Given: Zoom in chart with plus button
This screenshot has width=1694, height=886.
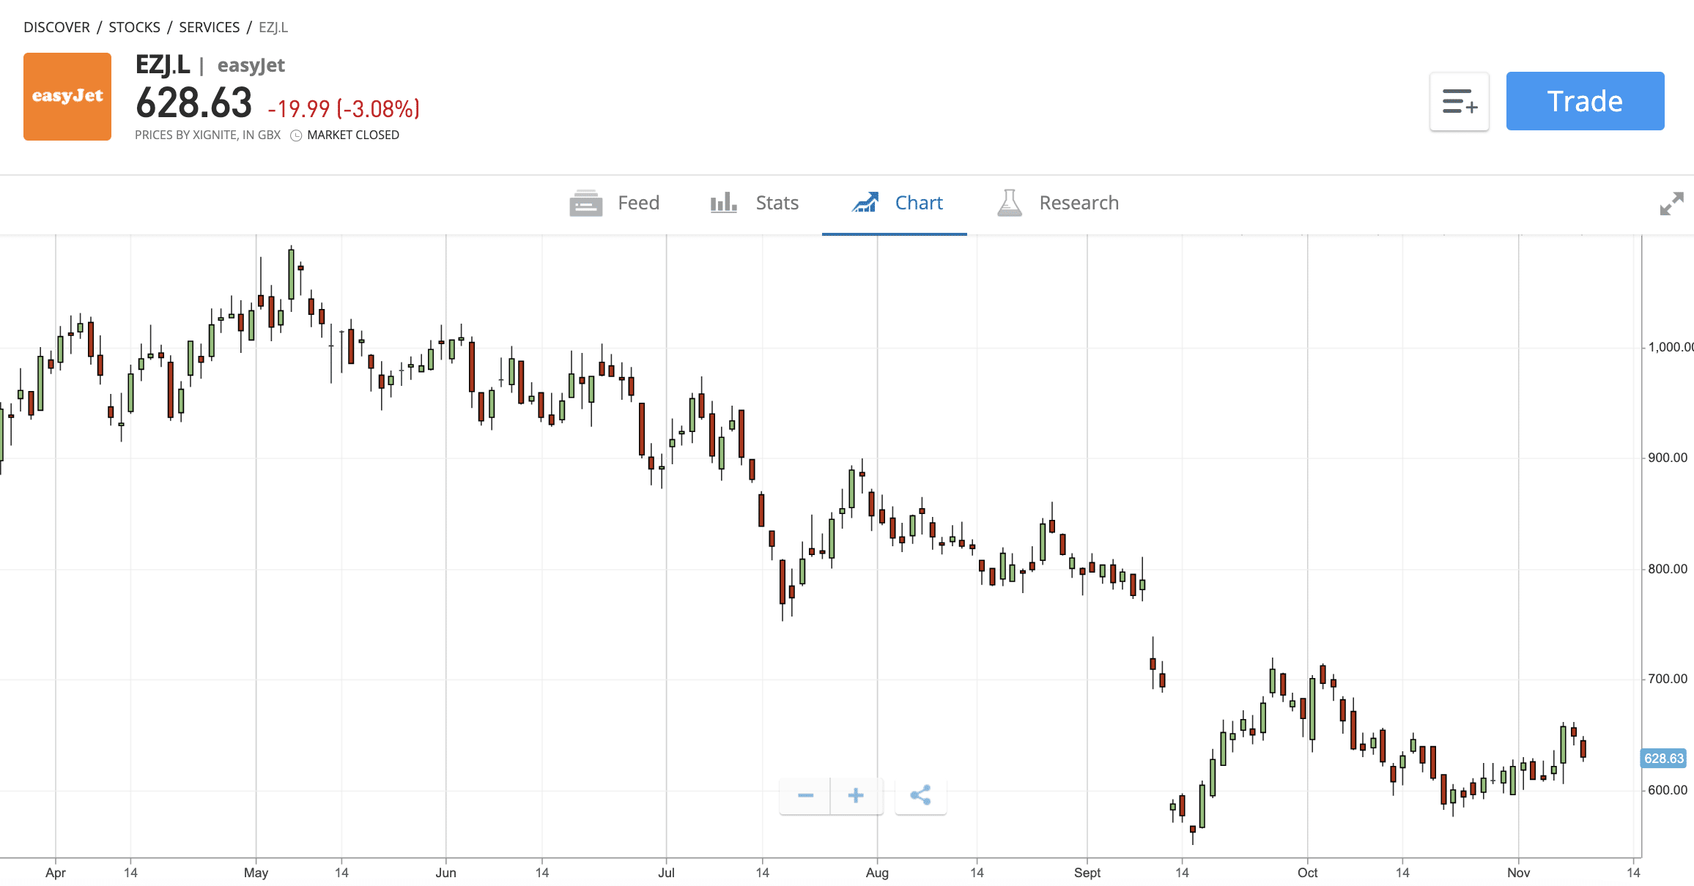Looking at the screenshot, I should [x=856, y=795].
